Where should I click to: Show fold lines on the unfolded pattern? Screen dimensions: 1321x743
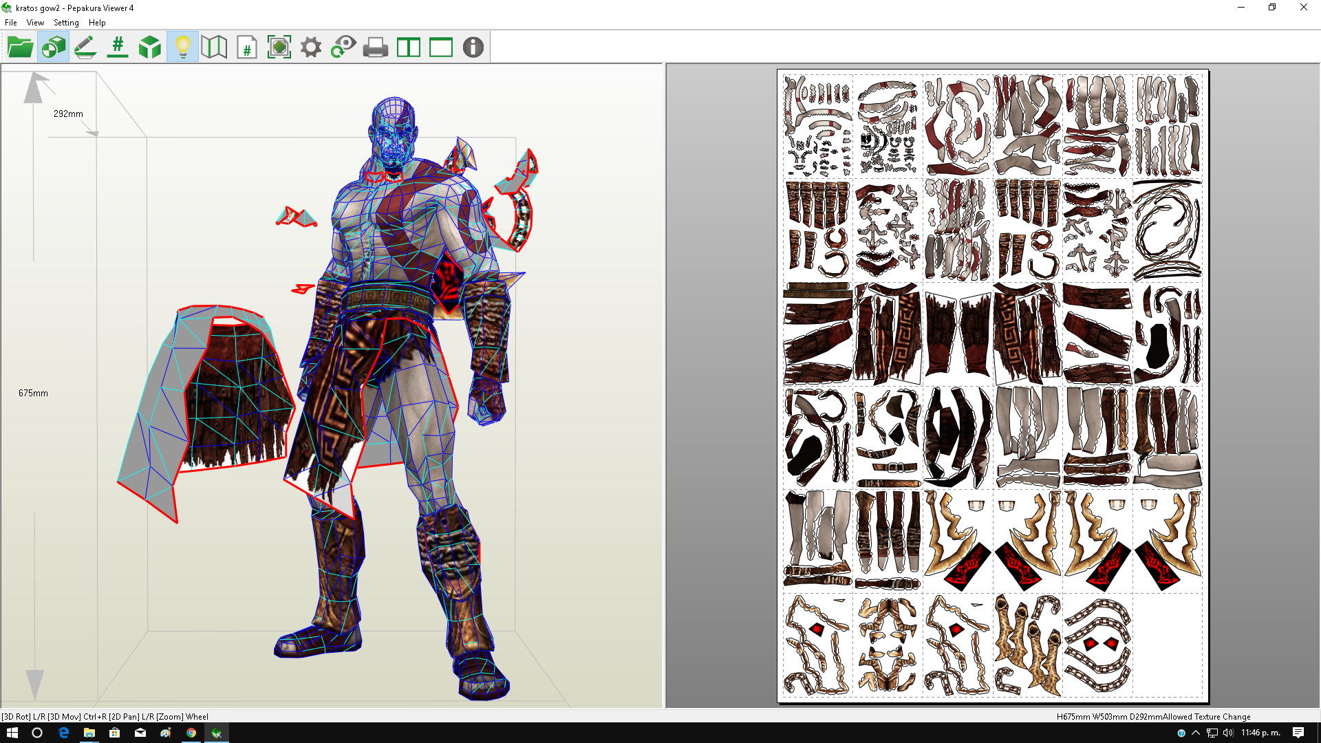coord(214,47)
